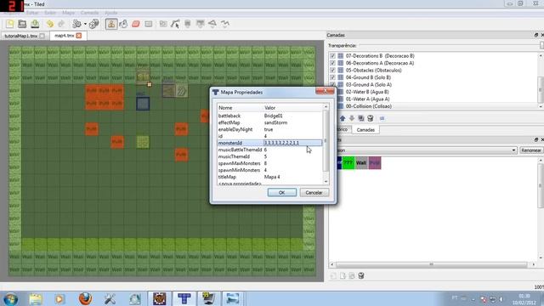This screenshot has width=544, height=306.
Task: Toggle the dice Random mode icon
Action: pyautogui.click(x=93, y=24)
